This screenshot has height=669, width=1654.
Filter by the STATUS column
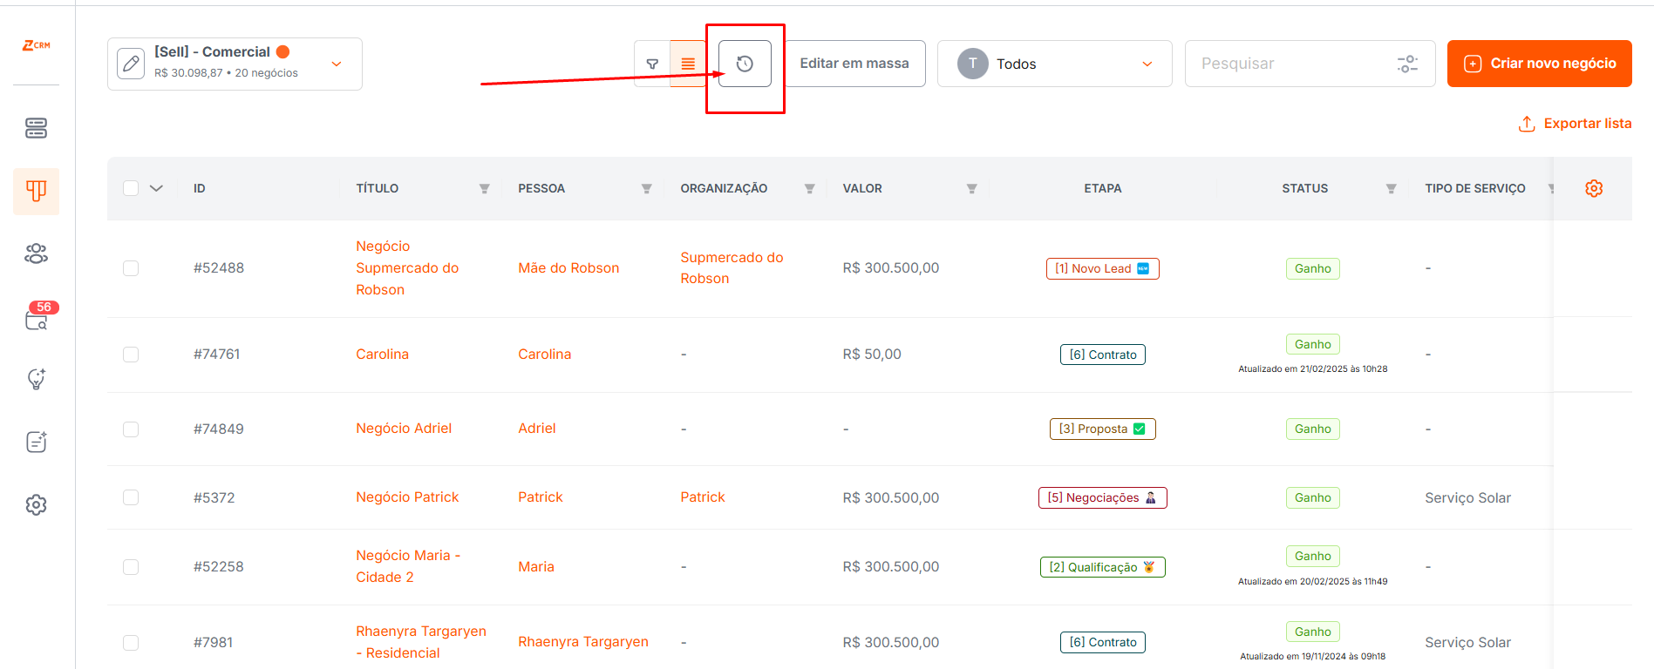(1391, 188)
